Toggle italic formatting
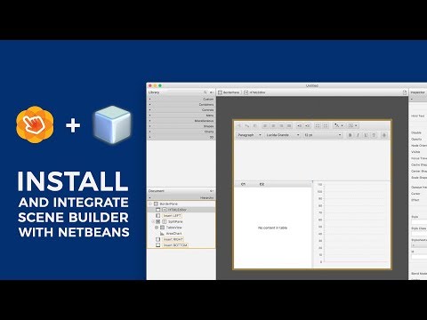Screen dimensions: 427x320 [x=358, y=135]
